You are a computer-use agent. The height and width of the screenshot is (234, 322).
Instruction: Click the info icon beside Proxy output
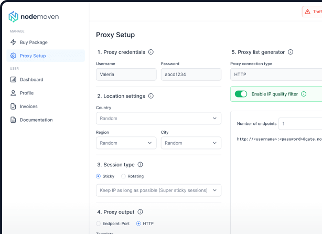click(140, 211)
